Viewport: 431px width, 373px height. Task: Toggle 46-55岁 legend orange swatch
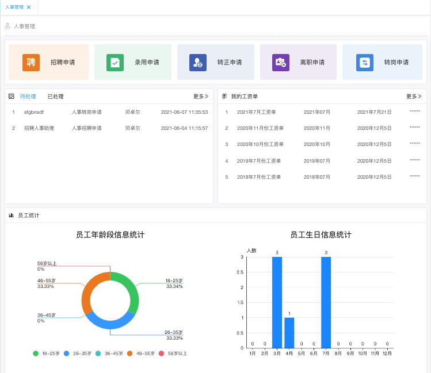129,353
